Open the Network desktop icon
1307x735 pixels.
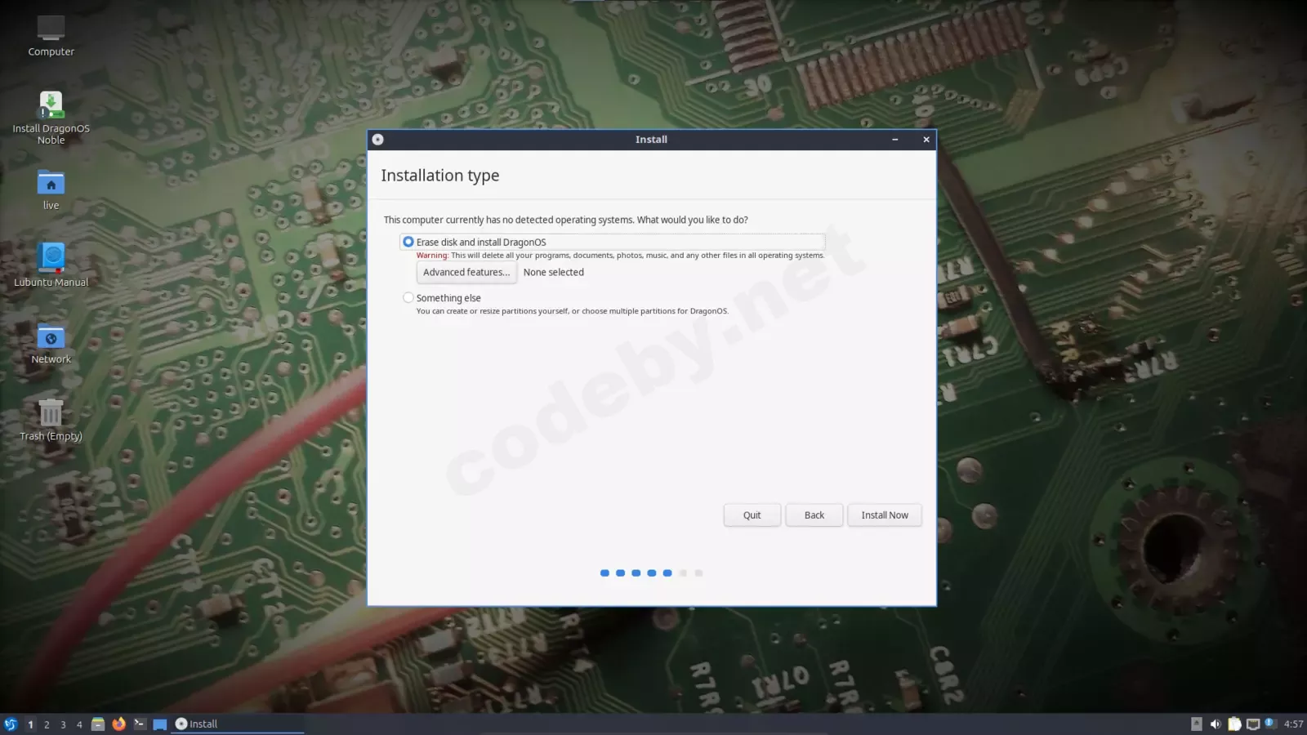click(51, 344)
